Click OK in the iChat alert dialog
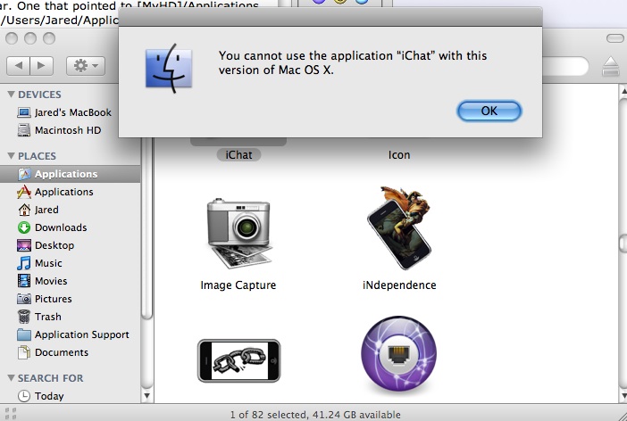 click(x=489, y=111)
